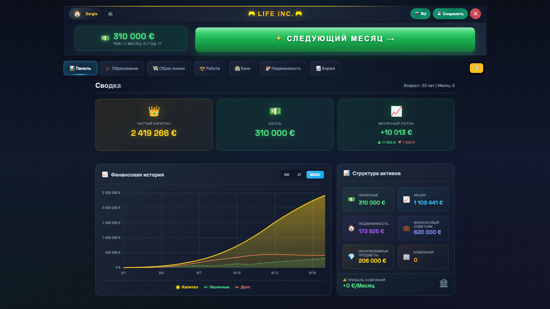Click the cash icon in Касса card
550x309 pixels.
point(275,111)
